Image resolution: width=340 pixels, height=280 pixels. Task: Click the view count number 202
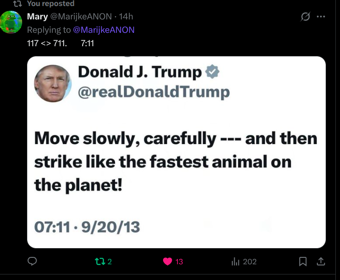pos(249,262)
